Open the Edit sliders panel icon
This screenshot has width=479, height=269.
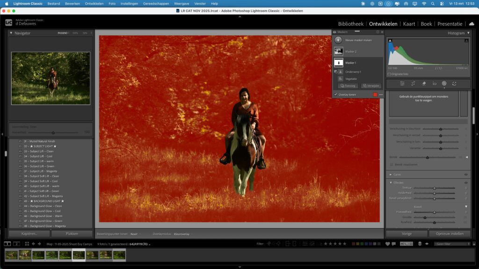(402, 84)
